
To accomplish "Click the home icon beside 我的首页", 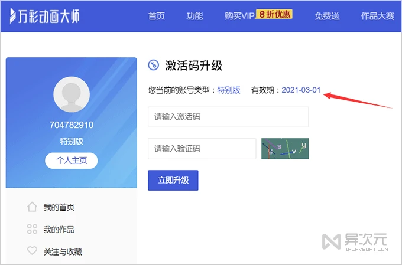I will click(x=32, y=207).
